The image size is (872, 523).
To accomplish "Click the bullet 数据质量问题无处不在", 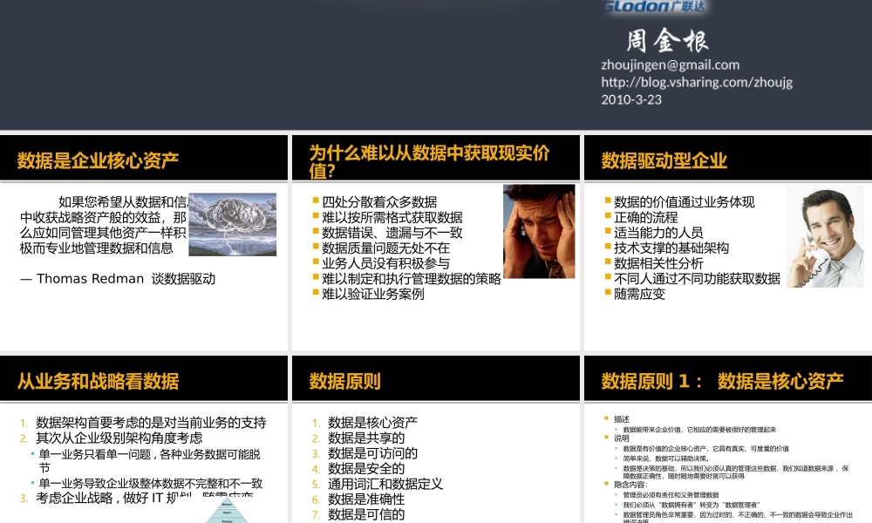I will click(385, 248).
